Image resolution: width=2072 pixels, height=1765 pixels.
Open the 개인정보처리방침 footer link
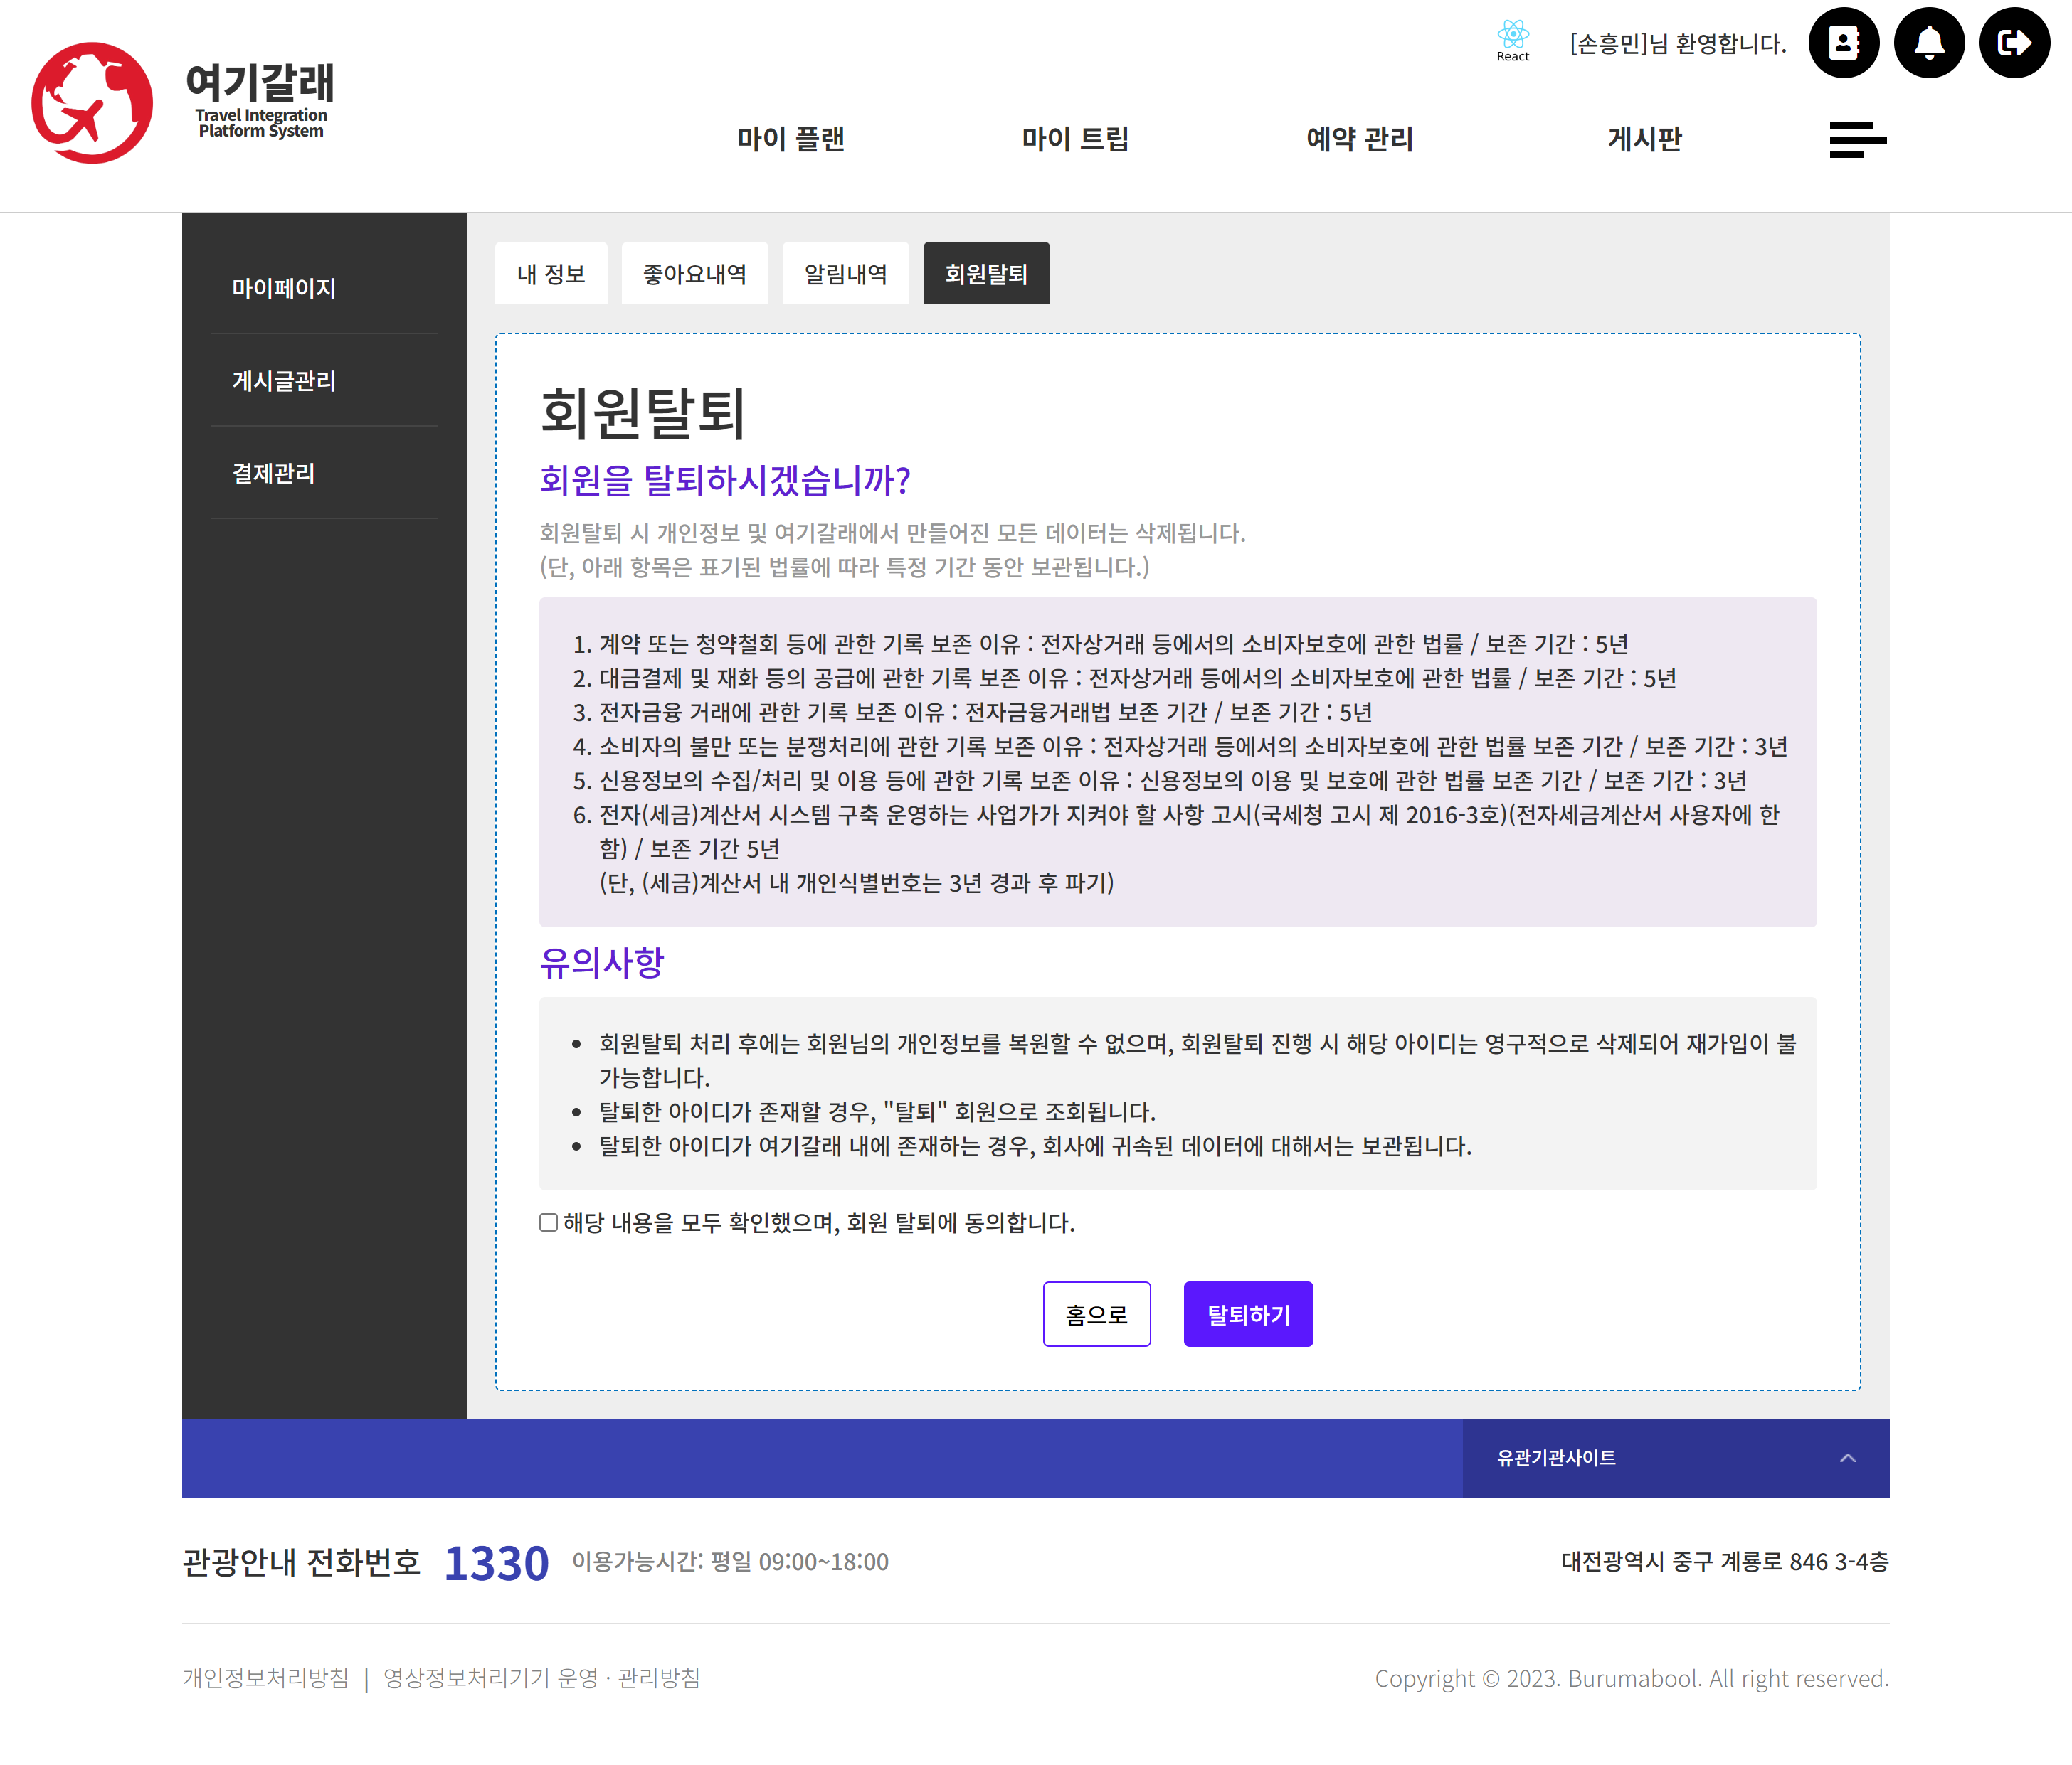265,1678
